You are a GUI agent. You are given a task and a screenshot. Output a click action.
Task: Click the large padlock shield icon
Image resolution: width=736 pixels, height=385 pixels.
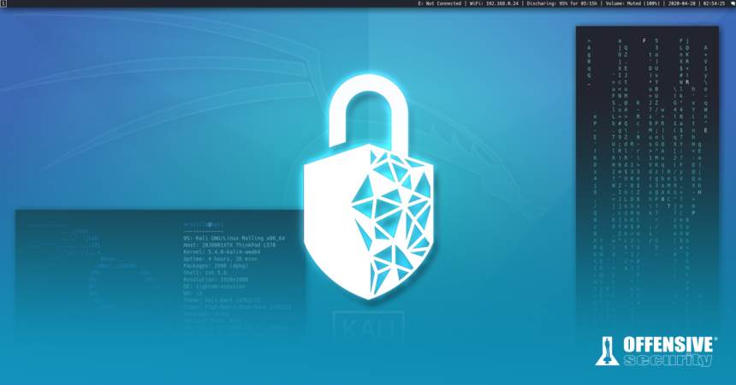(368, 192)
